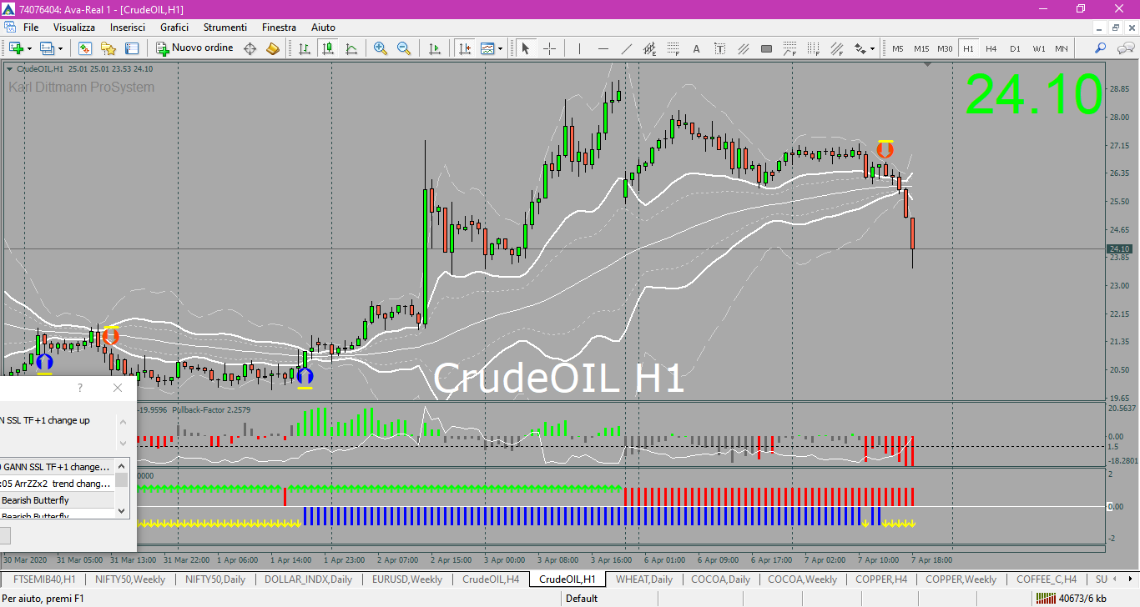Click the Nuovo ordine button
The image size is (1140, 607).
[x=195, y=48]
